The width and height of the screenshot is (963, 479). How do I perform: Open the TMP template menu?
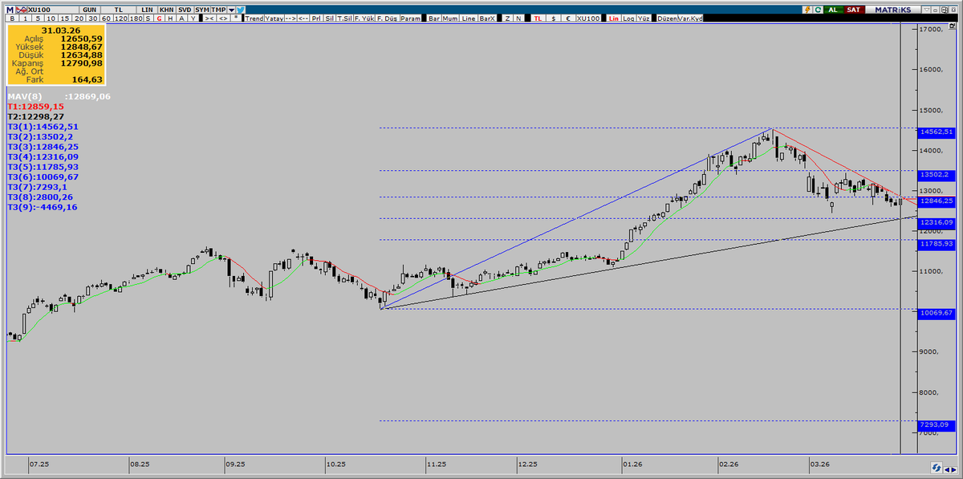[x=218, y=10]
